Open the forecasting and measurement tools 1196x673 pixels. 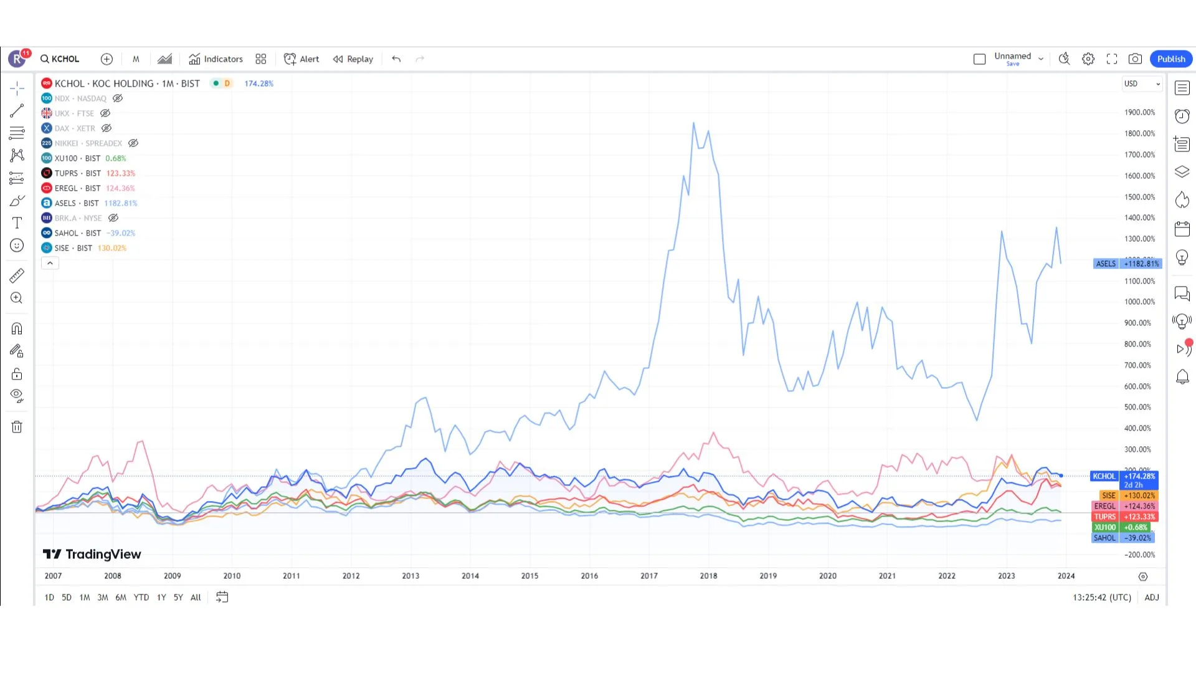click(17, 178)
